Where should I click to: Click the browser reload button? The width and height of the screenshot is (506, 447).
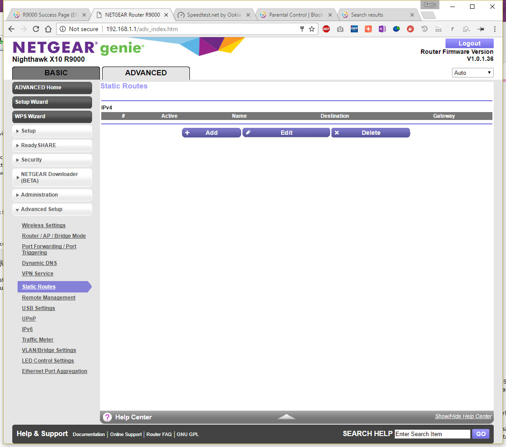tap(36, 29)
